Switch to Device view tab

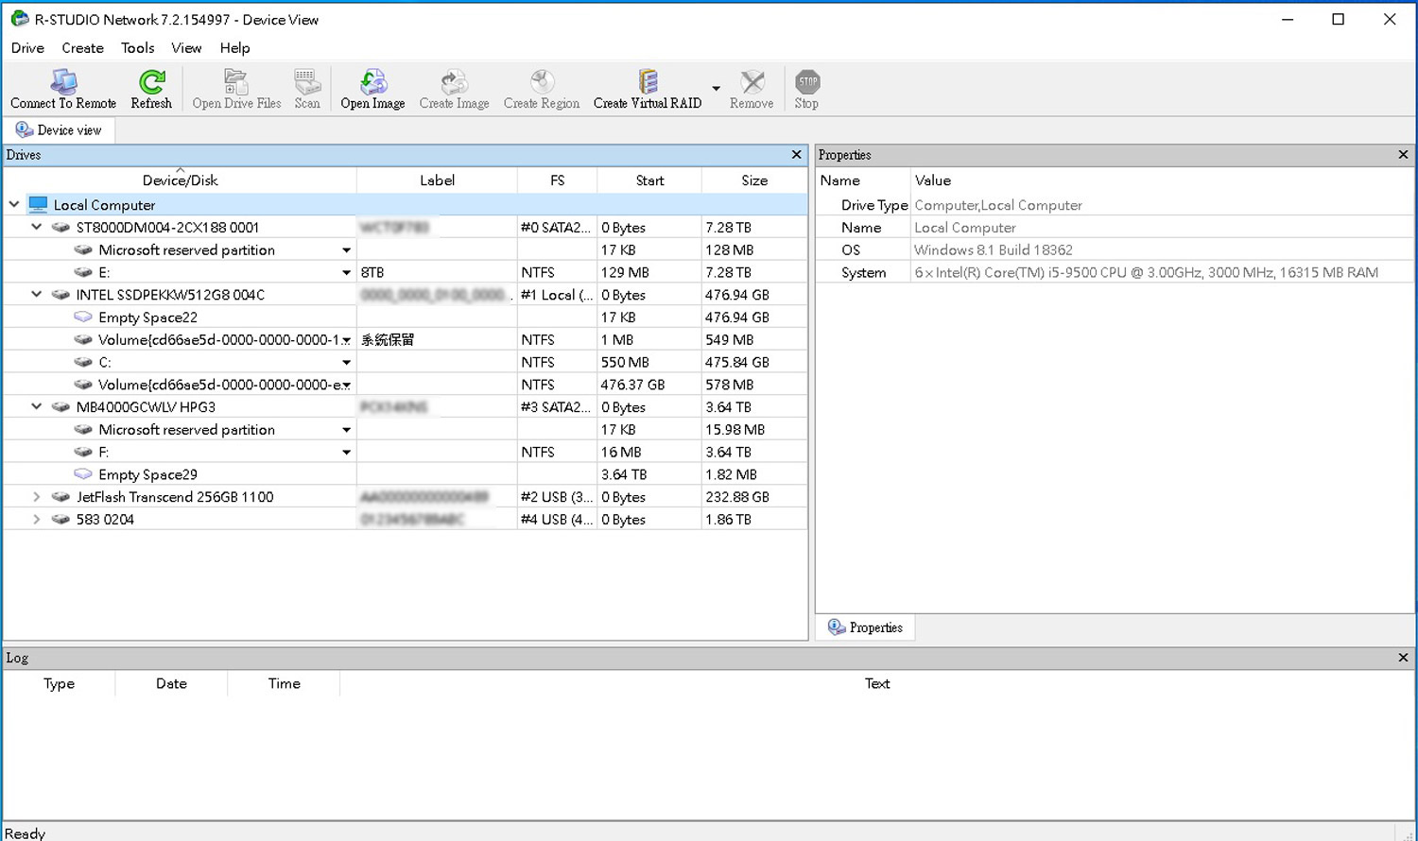coord(59,130)
